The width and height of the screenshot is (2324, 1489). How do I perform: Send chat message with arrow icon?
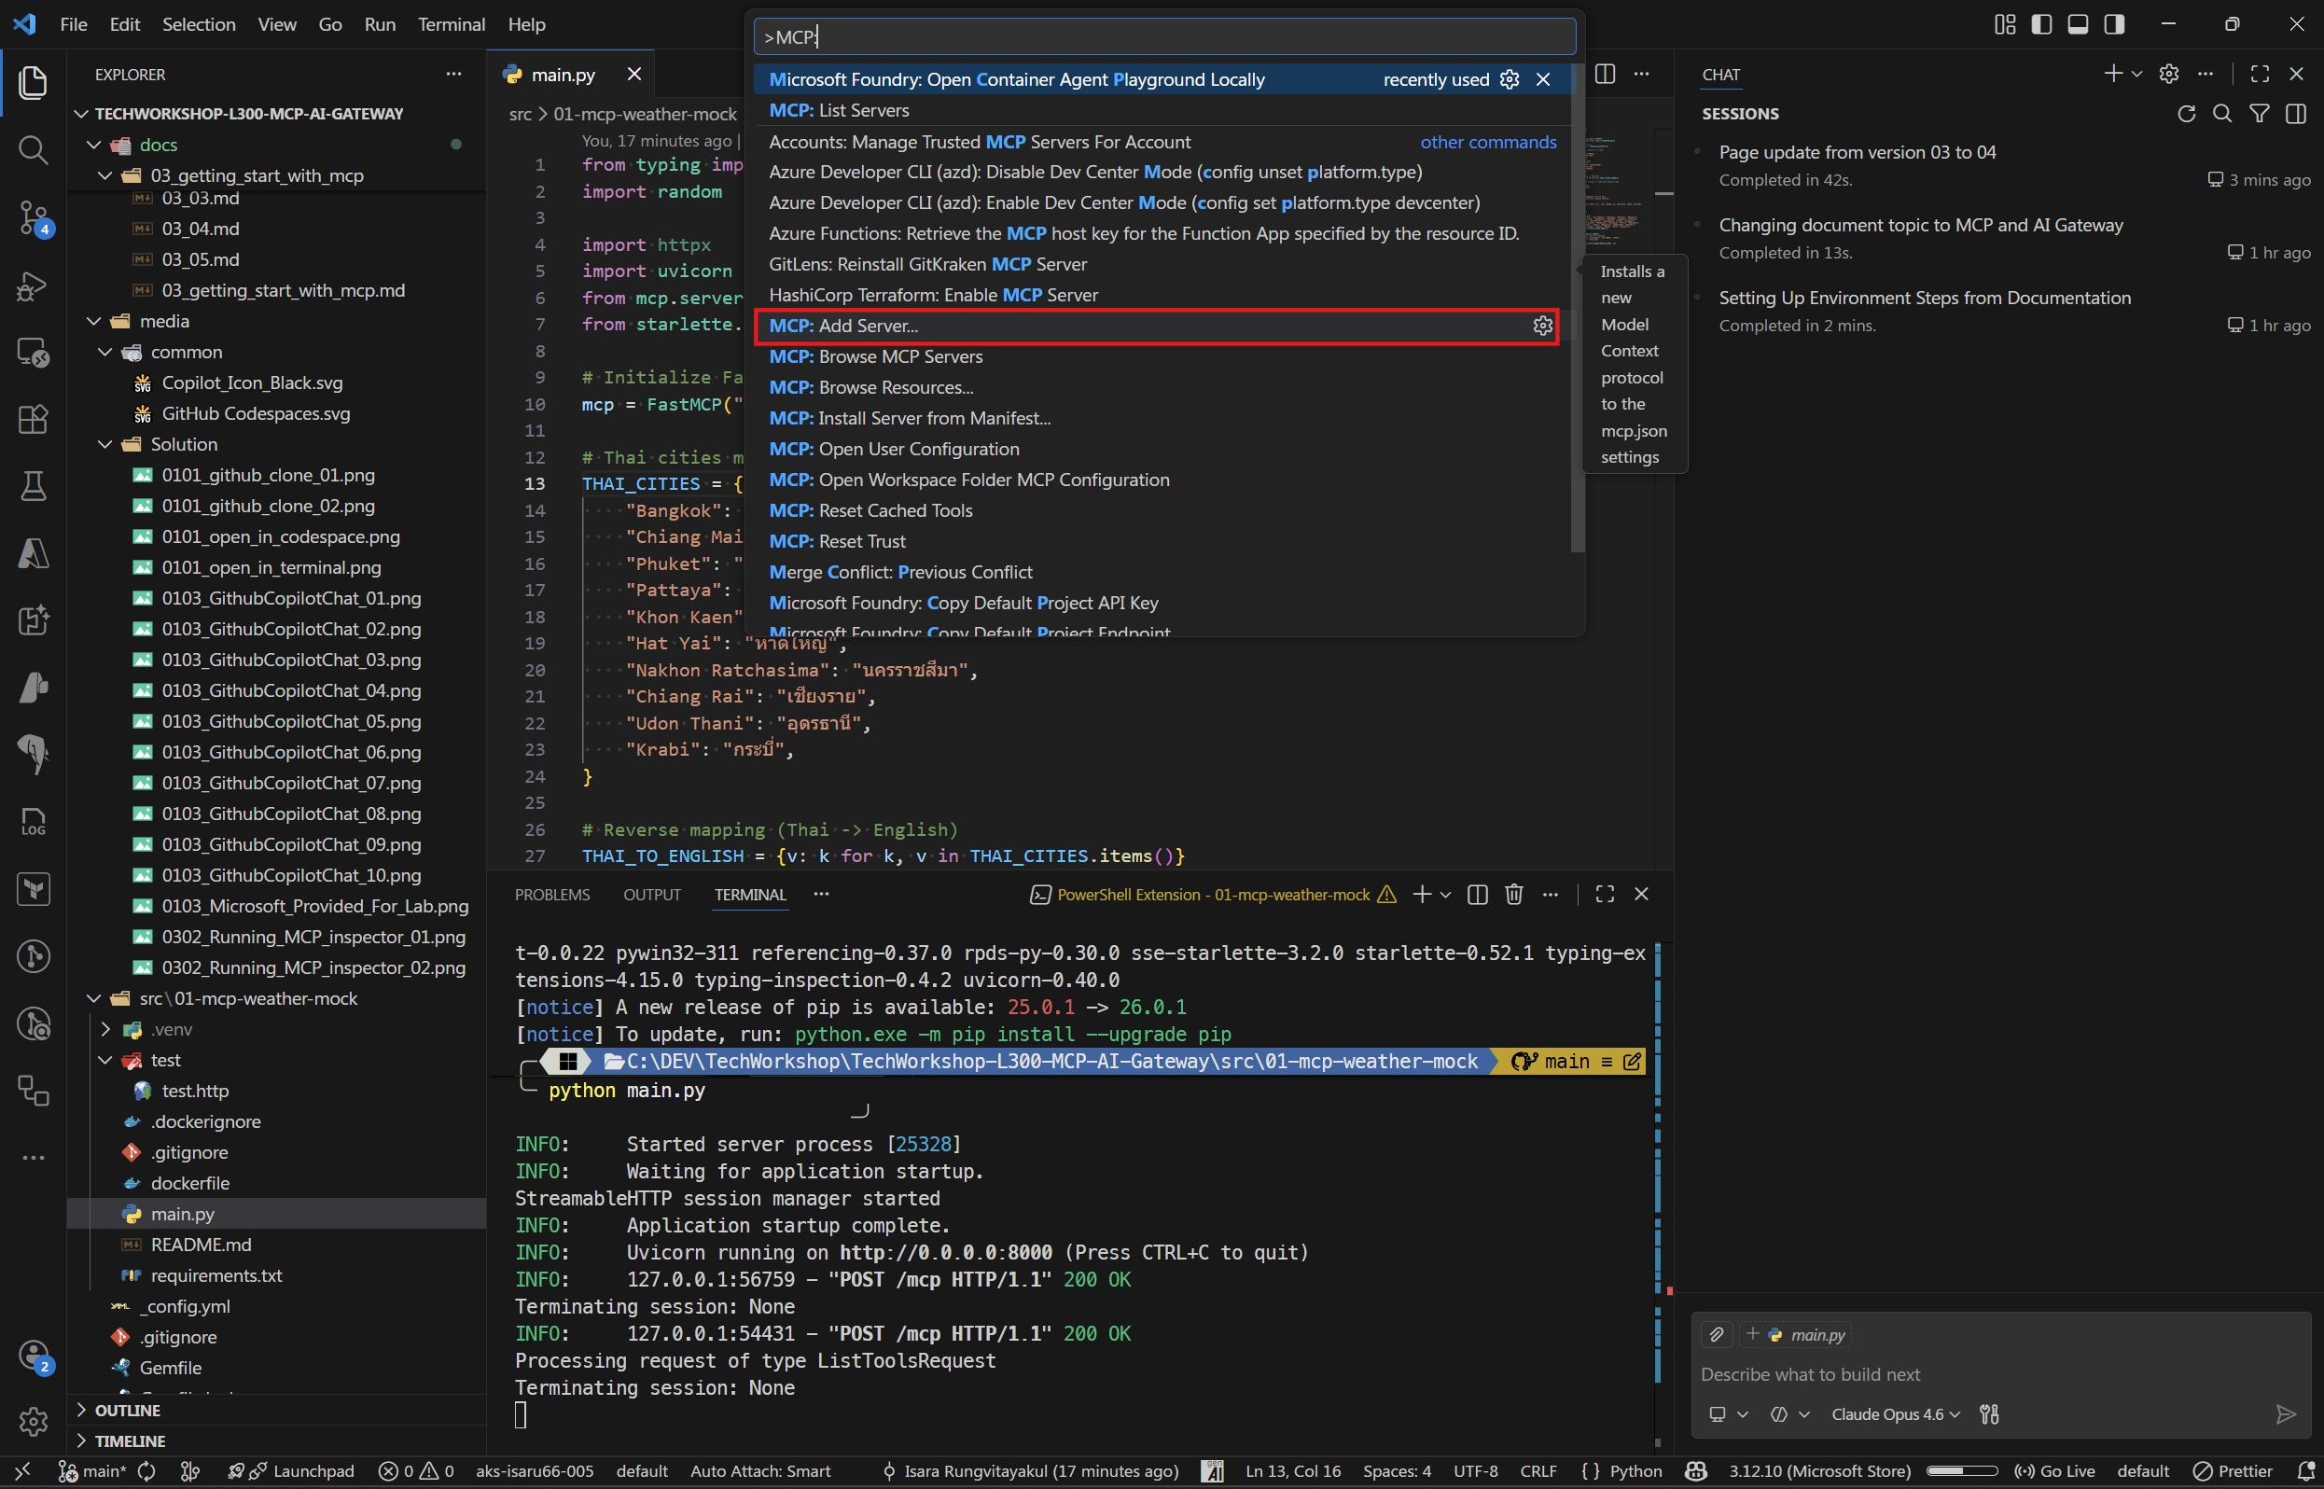click(x=2286, y=1413)
